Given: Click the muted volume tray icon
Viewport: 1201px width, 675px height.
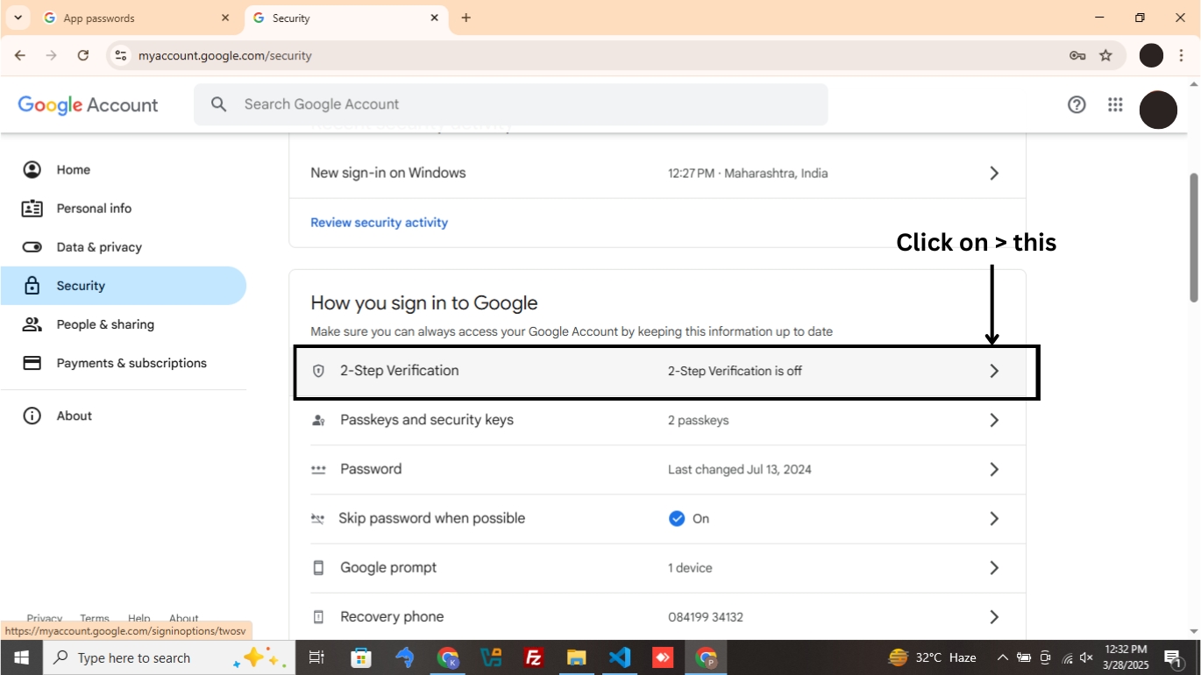Looking at the screenshot, I should coord(1087,657).
